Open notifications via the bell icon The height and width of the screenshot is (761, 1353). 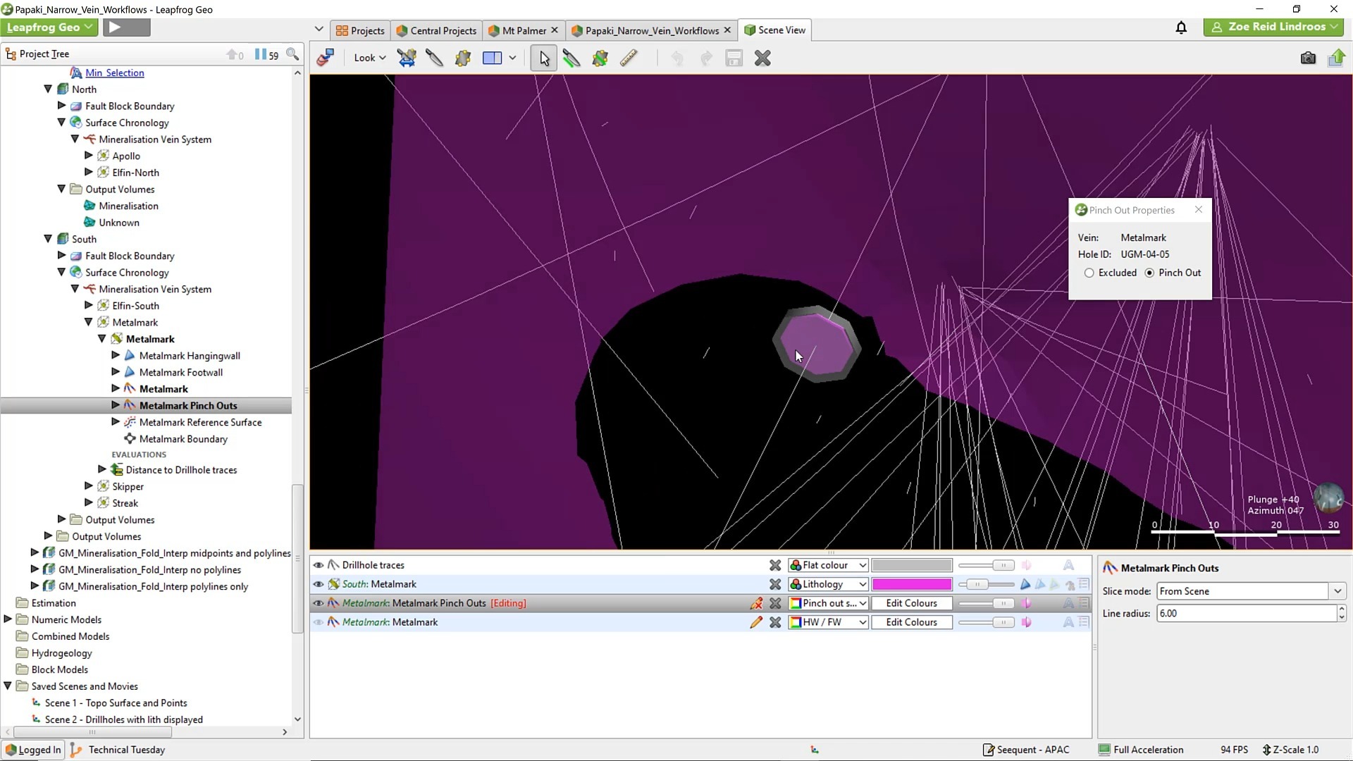click(1181, 27)
